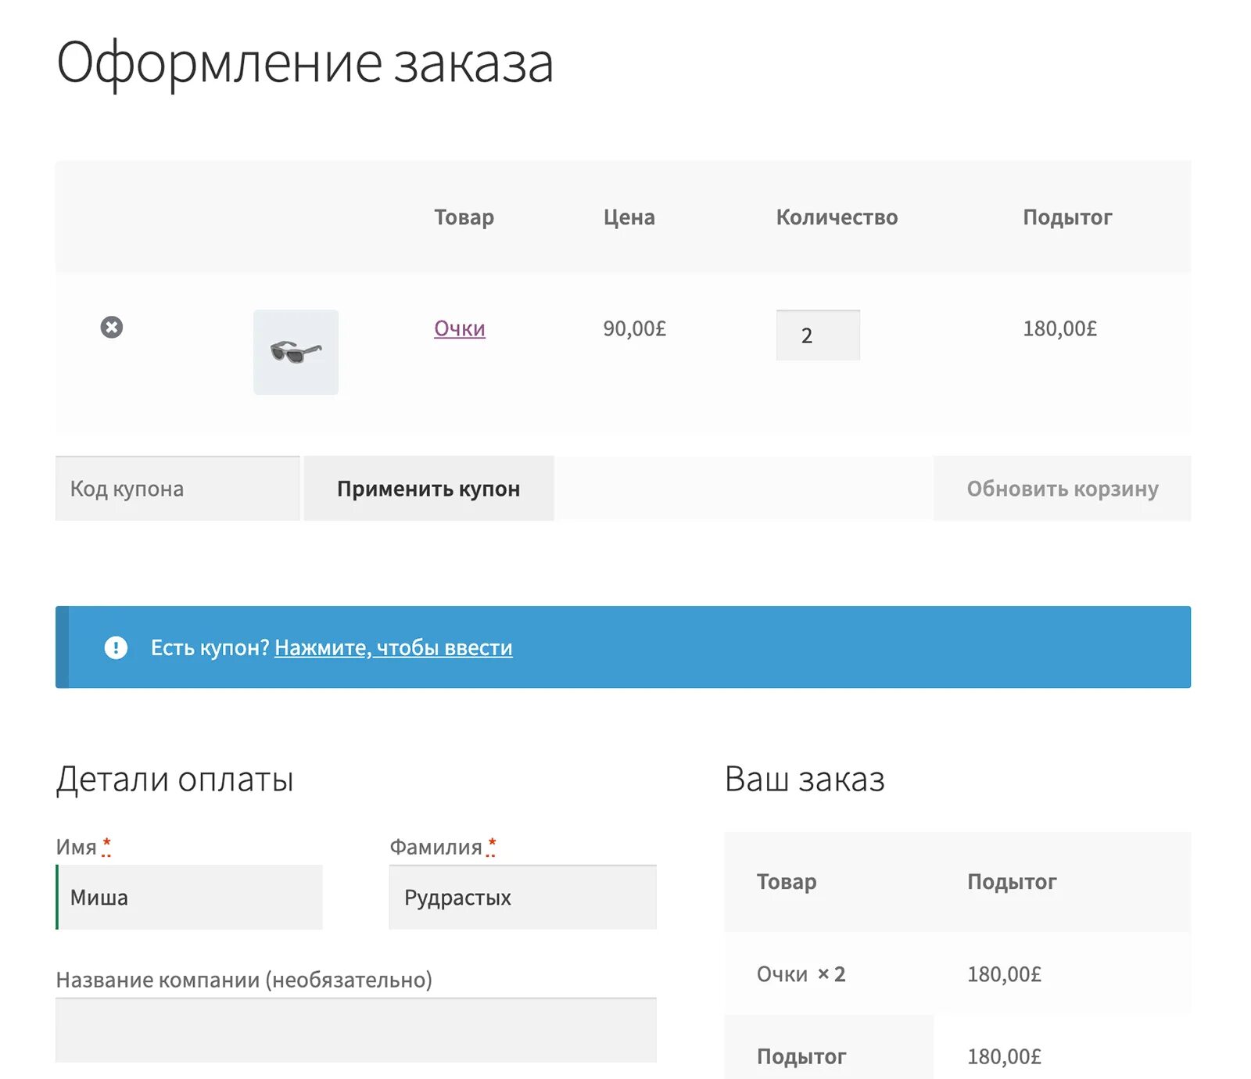Click the Товар header in cart table

[x=464, y=217]
